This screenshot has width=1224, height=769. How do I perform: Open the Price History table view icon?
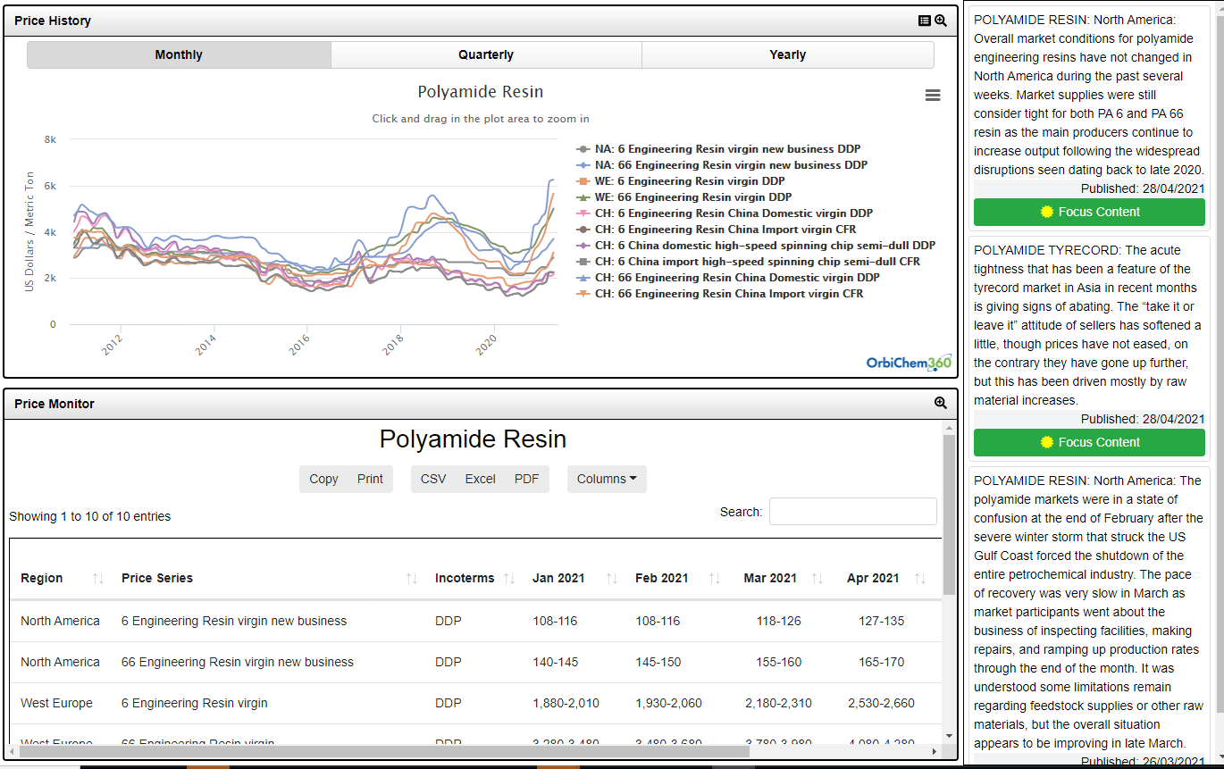pyautogui.click(x=925, y=21)
